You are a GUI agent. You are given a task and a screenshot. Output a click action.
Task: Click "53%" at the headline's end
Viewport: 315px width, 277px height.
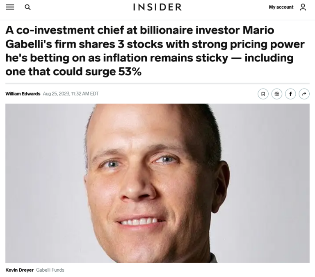pyautogui.click(x=129, y=72)
